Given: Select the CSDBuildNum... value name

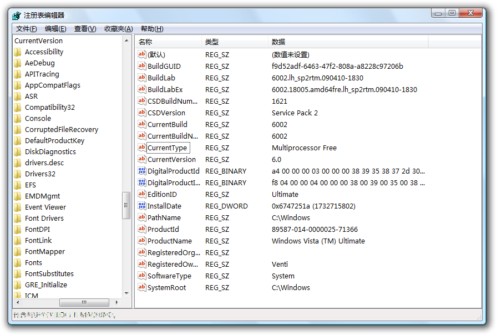Looking at the screenshot, I should 173,101.
